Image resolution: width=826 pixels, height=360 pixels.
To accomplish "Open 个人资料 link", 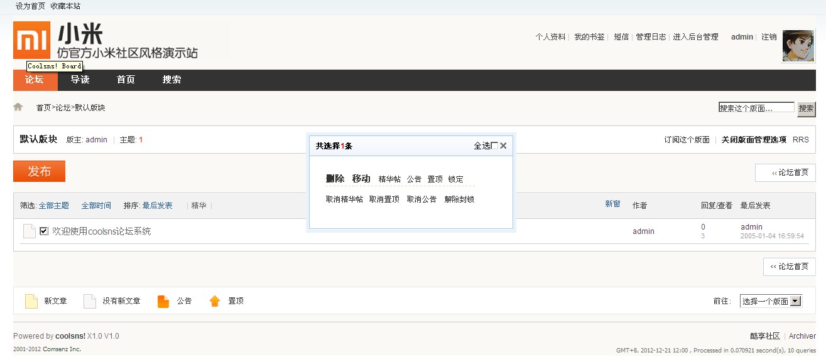I will click(x=550, y=37).
